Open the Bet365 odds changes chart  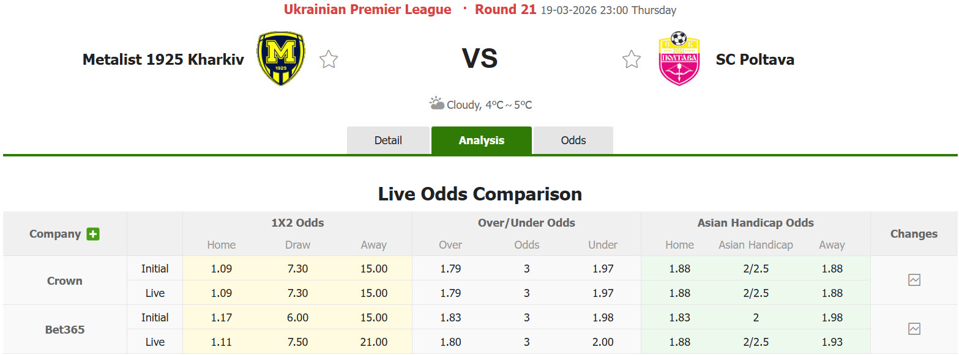pyautogui.click(x=914, y=329)
